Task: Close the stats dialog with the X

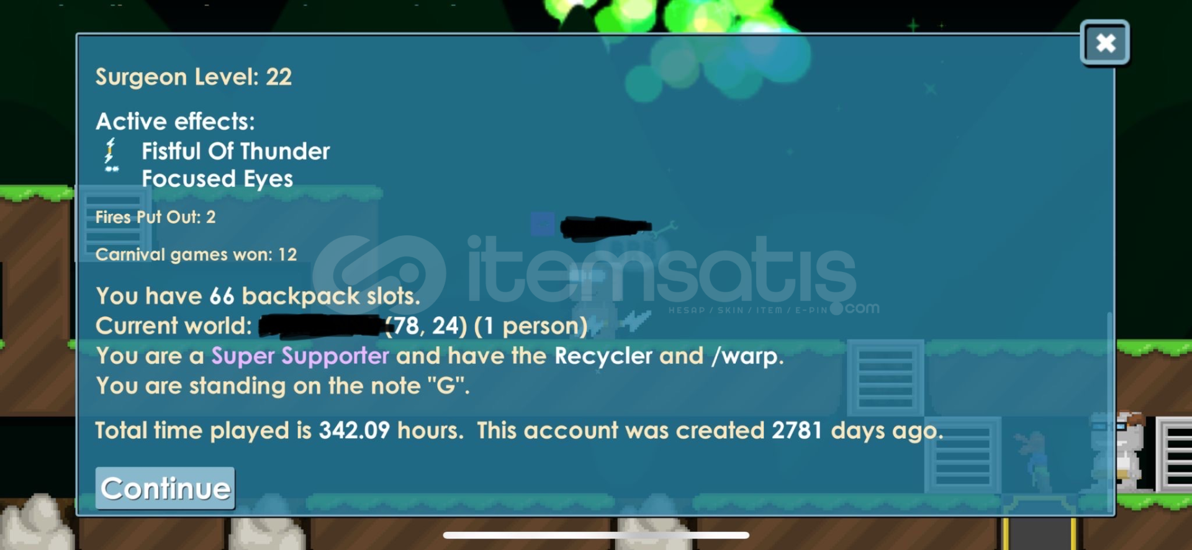Action: (x=1105, y=43)
